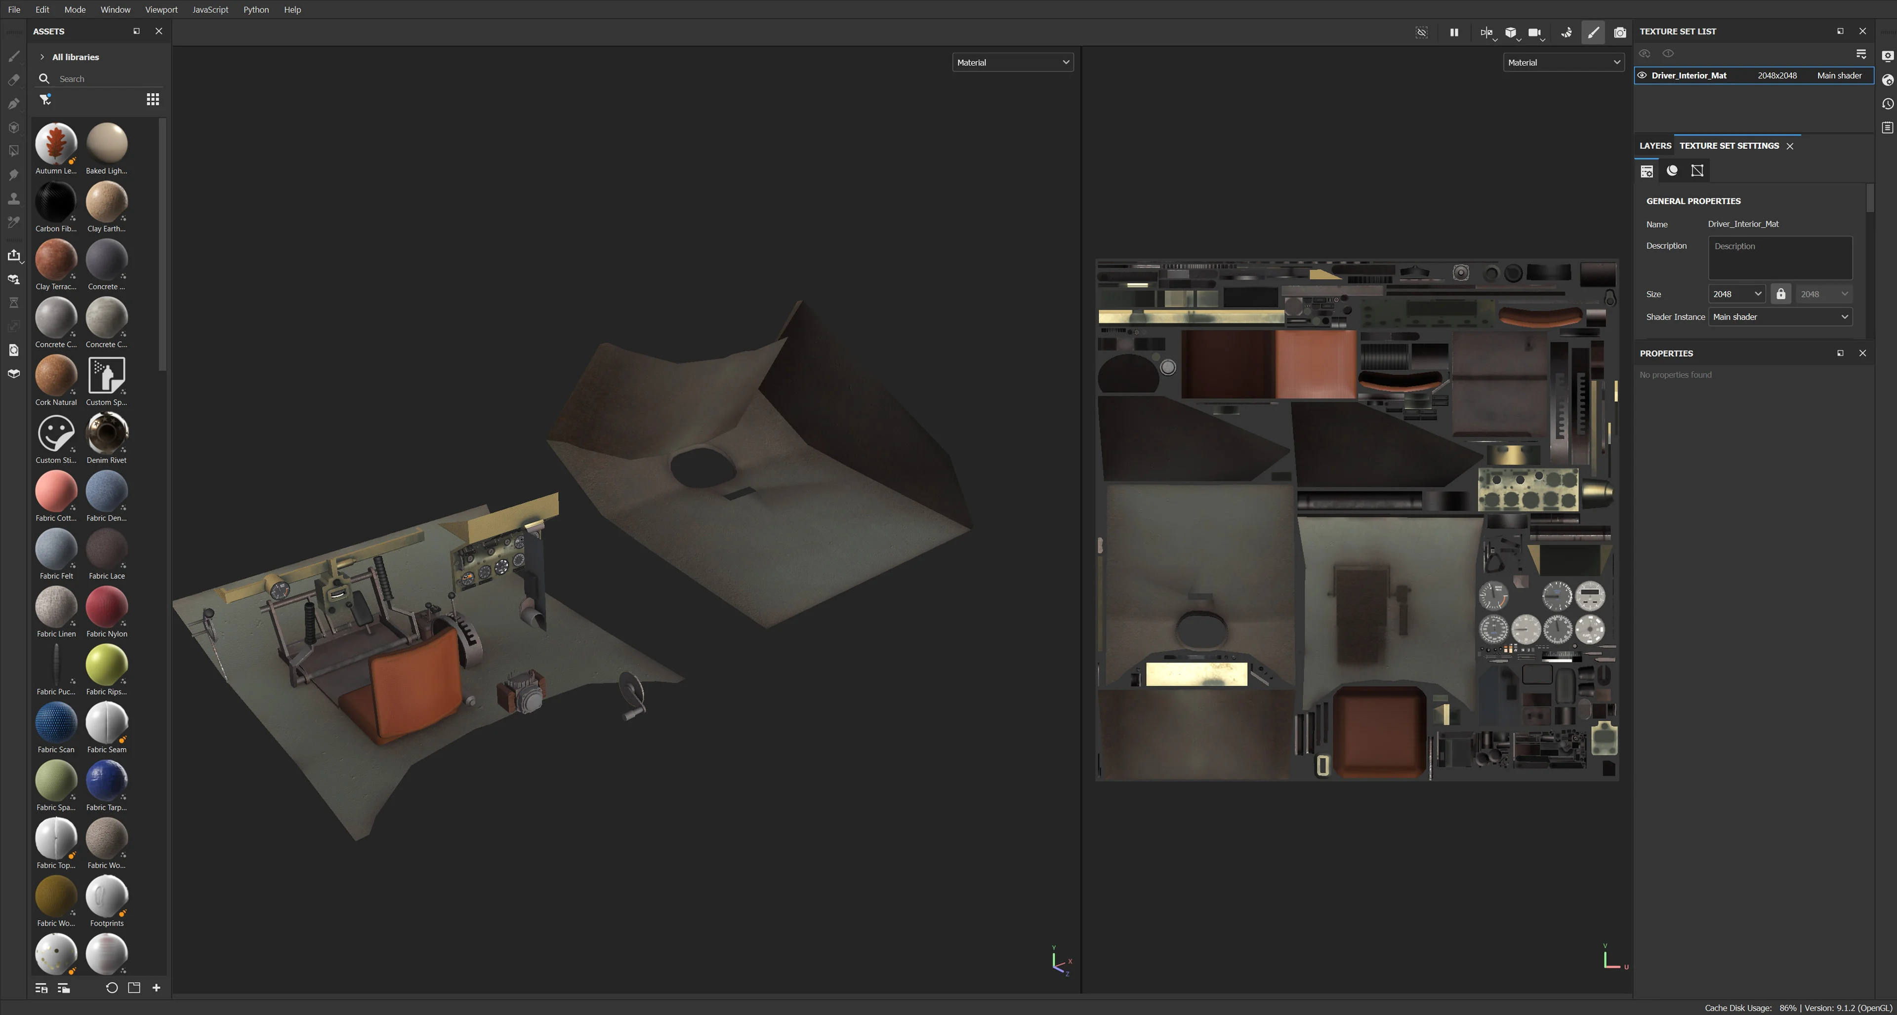
Task: Toggle the size ratio lock
Action: click(1780, 294)
